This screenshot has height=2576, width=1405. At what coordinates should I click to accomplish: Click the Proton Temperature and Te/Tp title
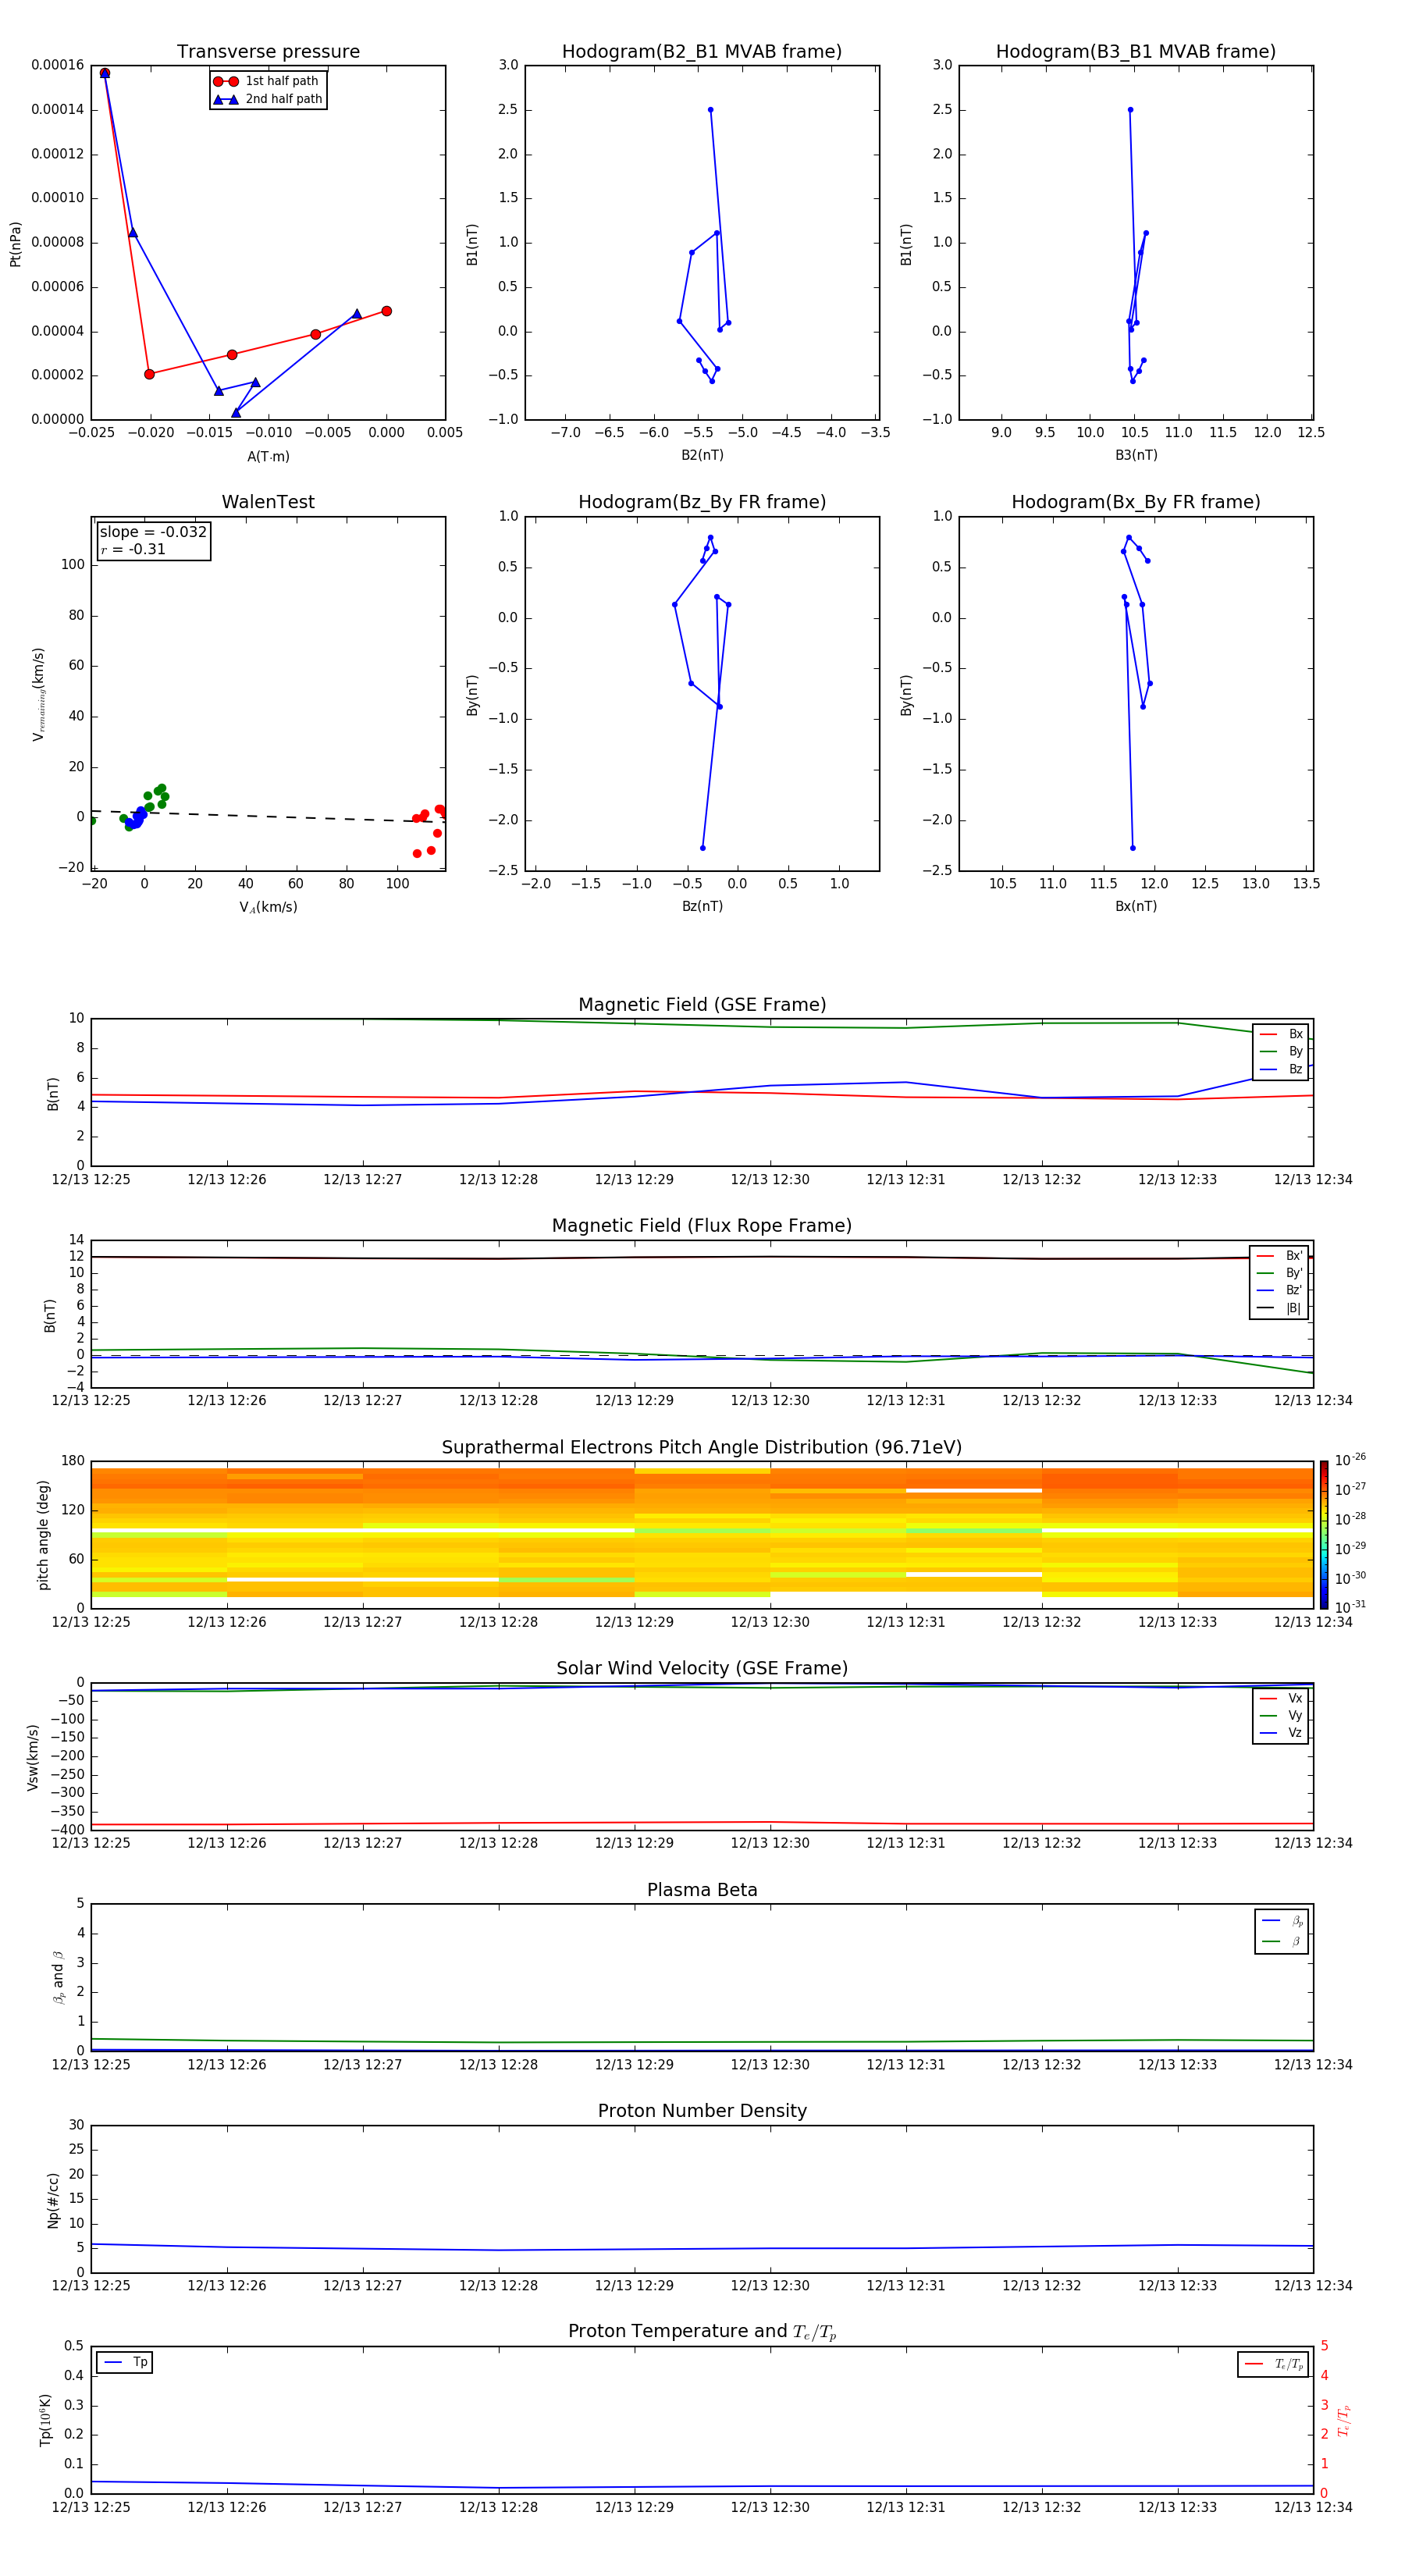pos(702,2332)
